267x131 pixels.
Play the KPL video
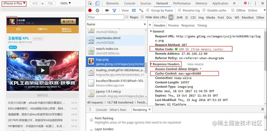(43, 70)
